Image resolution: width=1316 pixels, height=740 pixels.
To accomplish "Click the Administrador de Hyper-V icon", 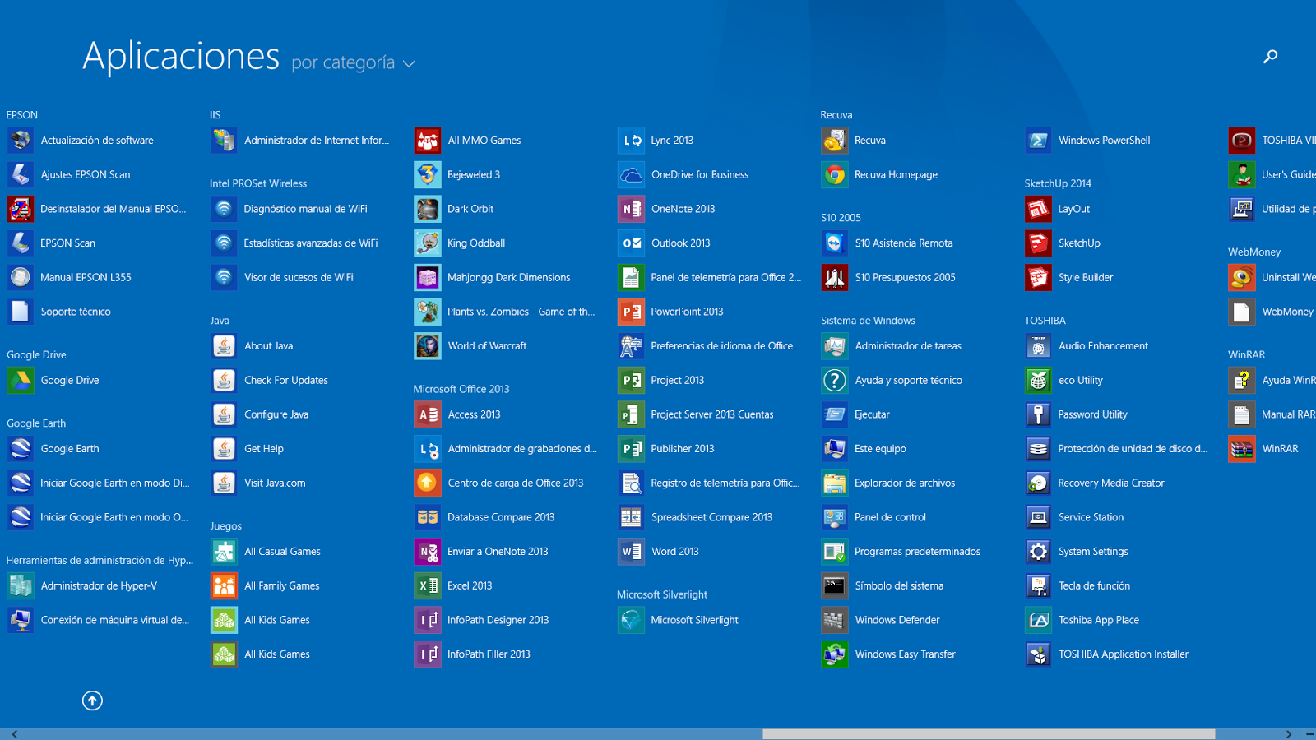I will (21, 585).
